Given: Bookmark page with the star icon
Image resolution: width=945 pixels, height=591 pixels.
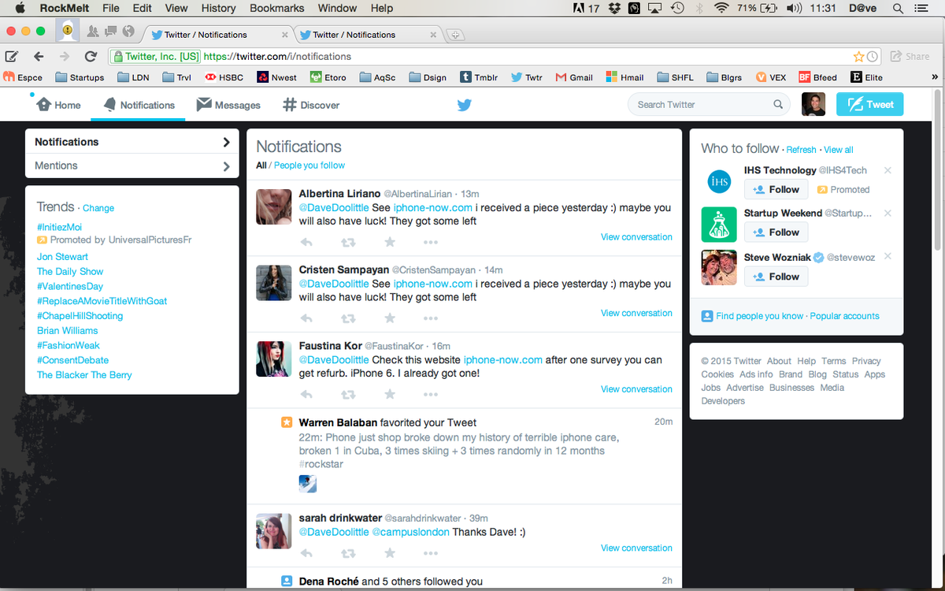Looking at the screenshot, I should tap(858, 57).
